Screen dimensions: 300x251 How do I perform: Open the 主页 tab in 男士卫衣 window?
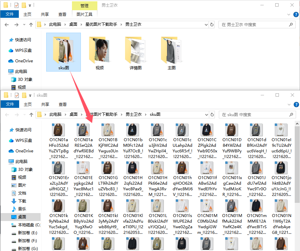coord(27,14)
